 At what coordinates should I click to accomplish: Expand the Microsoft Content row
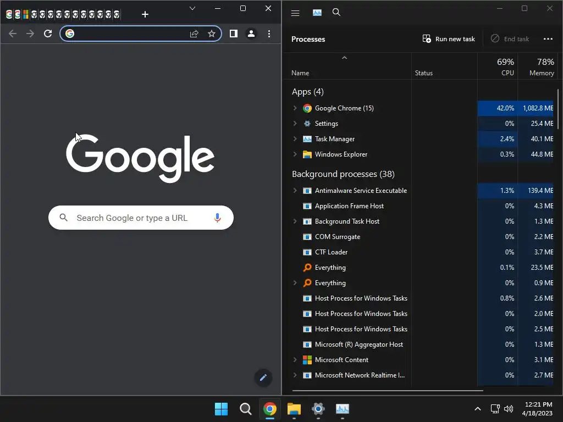pyautogui.click(x=295, y=359)
